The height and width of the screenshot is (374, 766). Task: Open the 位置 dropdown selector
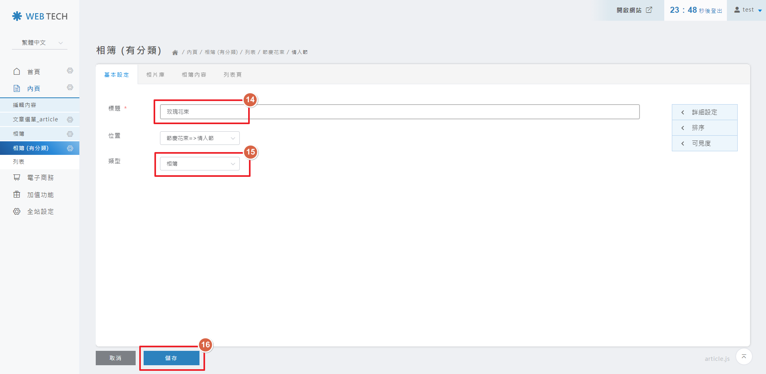point(199,138)
